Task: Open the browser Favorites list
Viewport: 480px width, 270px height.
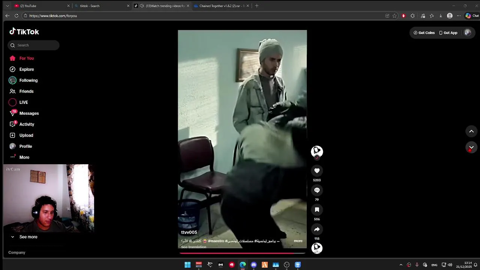Action: (432, 16)
